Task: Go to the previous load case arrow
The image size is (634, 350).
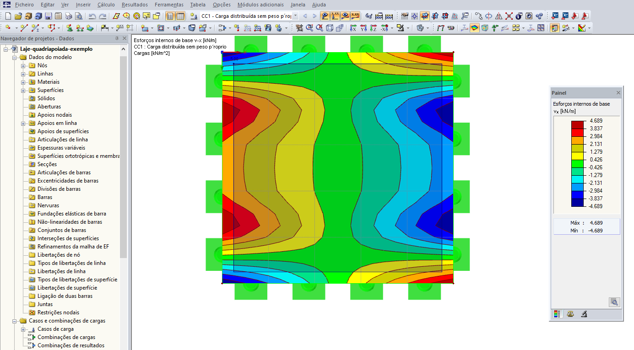Action: pos(305,16)
